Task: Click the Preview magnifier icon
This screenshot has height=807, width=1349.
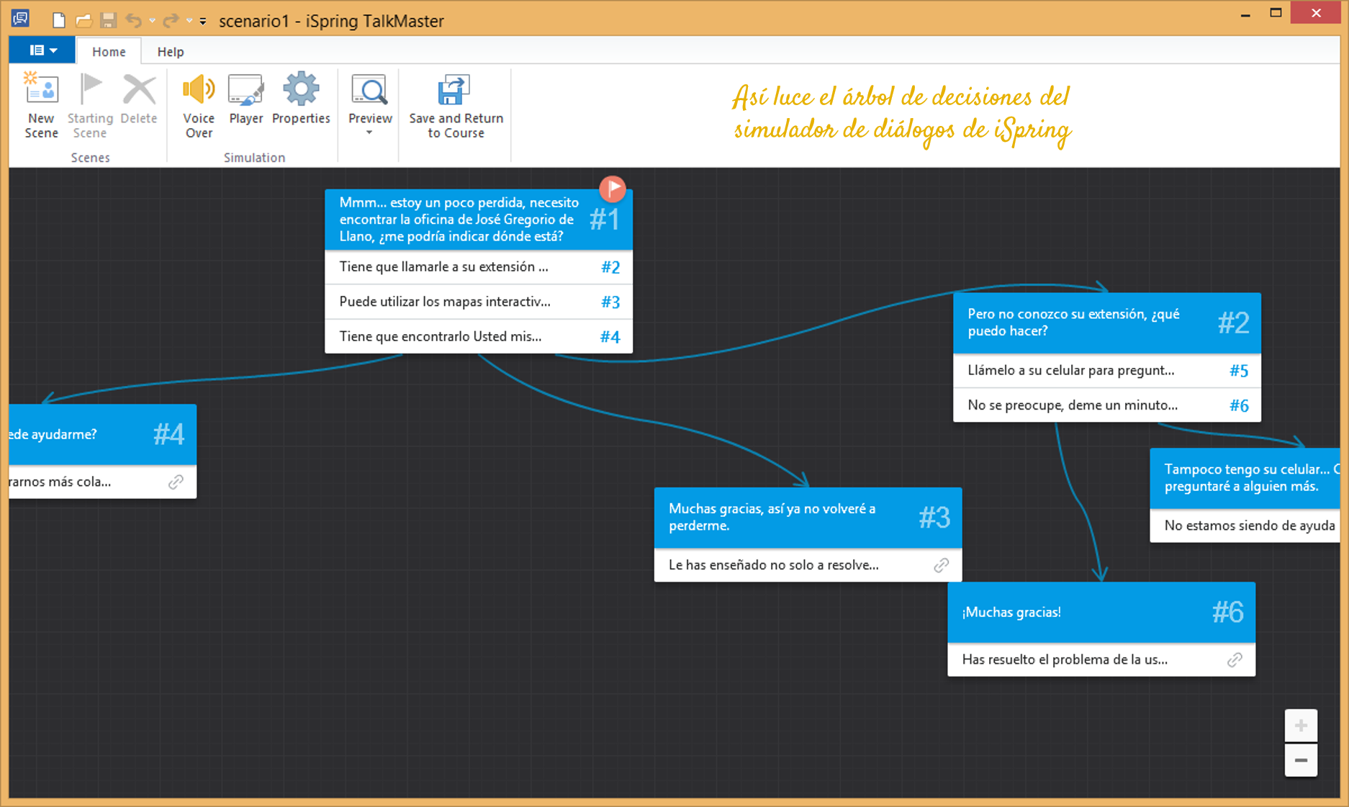Action: [x=370, y=91]
